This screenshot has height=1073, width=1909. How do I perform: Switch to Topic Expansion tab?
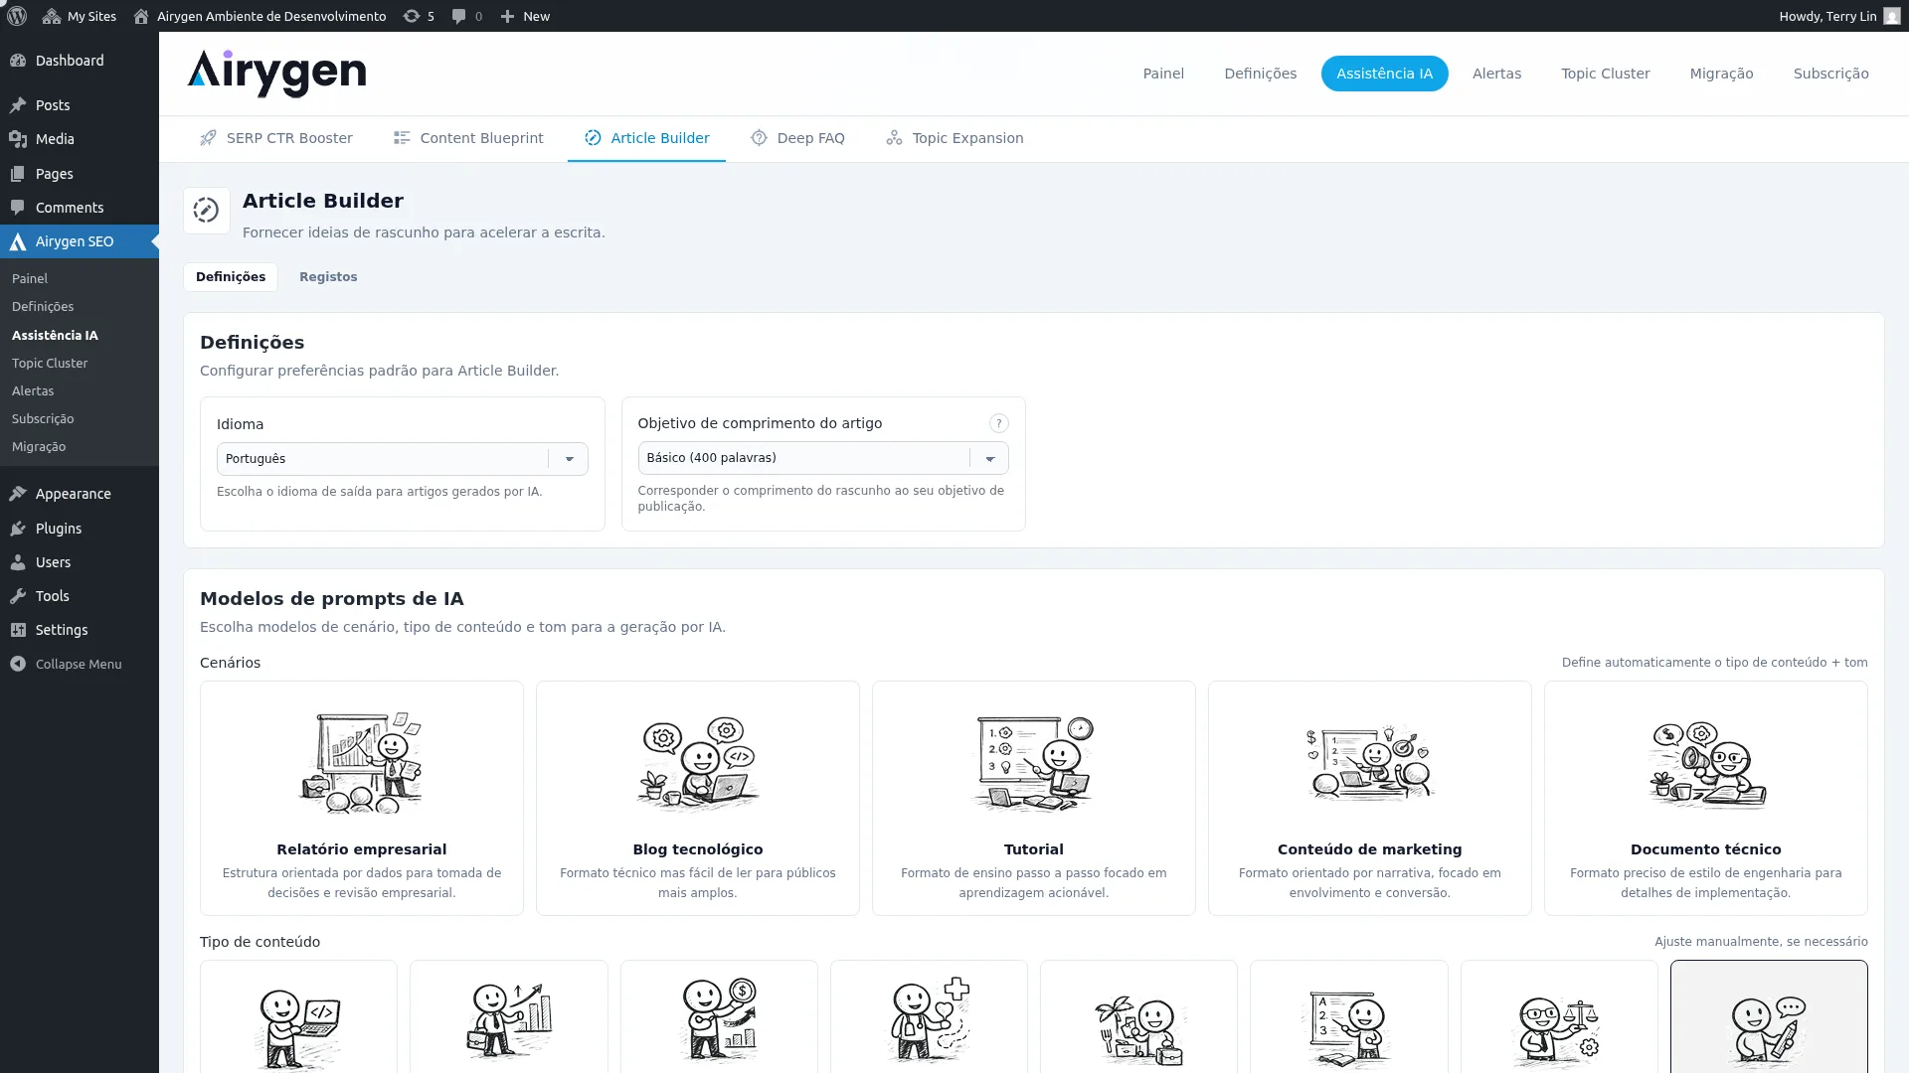click(x=954, y=138)
